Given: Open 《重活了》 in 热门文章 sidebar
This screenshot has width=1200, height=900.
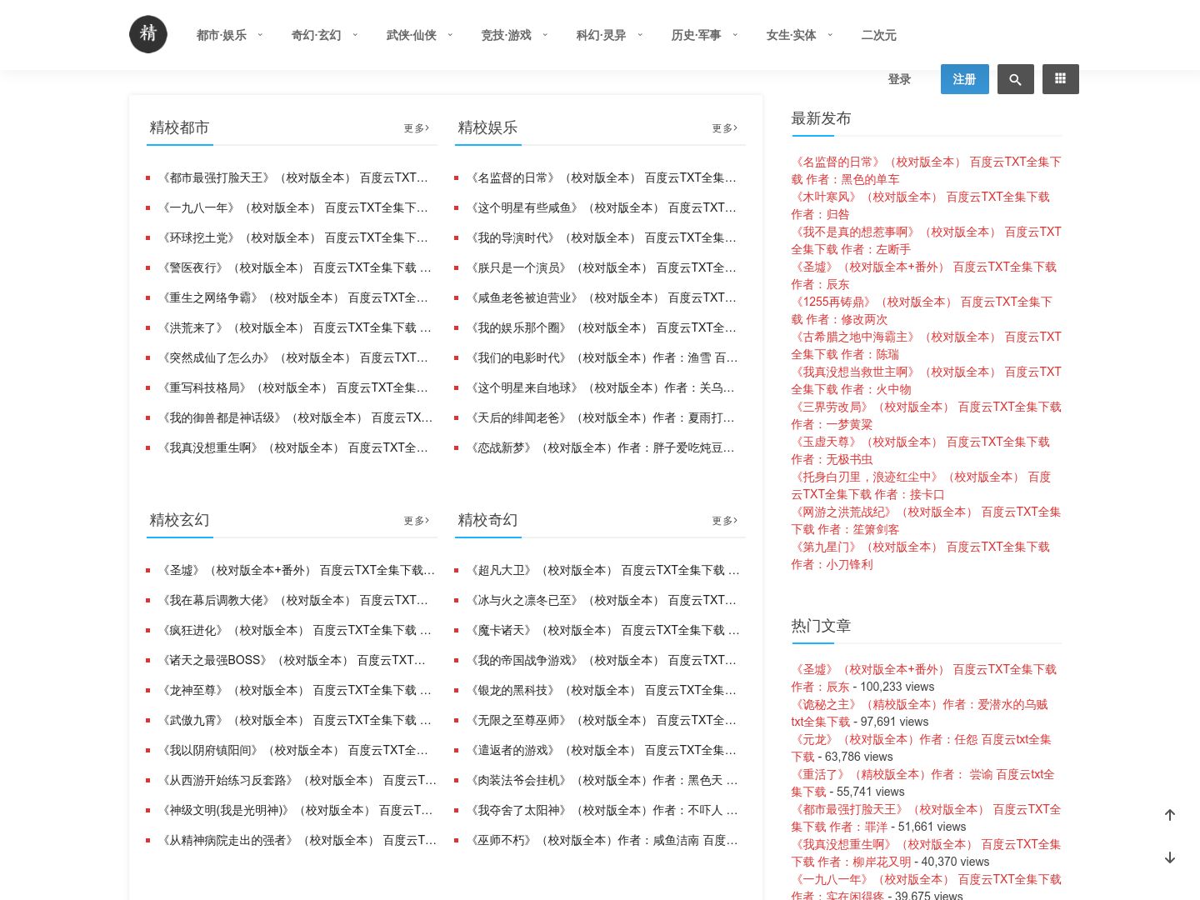Looking at the screenshot, I should (x=923, y=783).
